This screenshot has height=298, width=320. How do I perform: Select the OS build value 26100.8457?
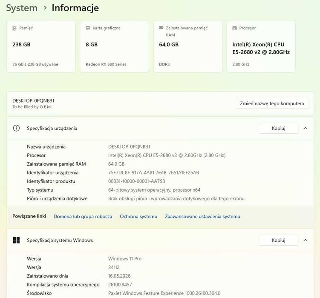pos(120,284)
